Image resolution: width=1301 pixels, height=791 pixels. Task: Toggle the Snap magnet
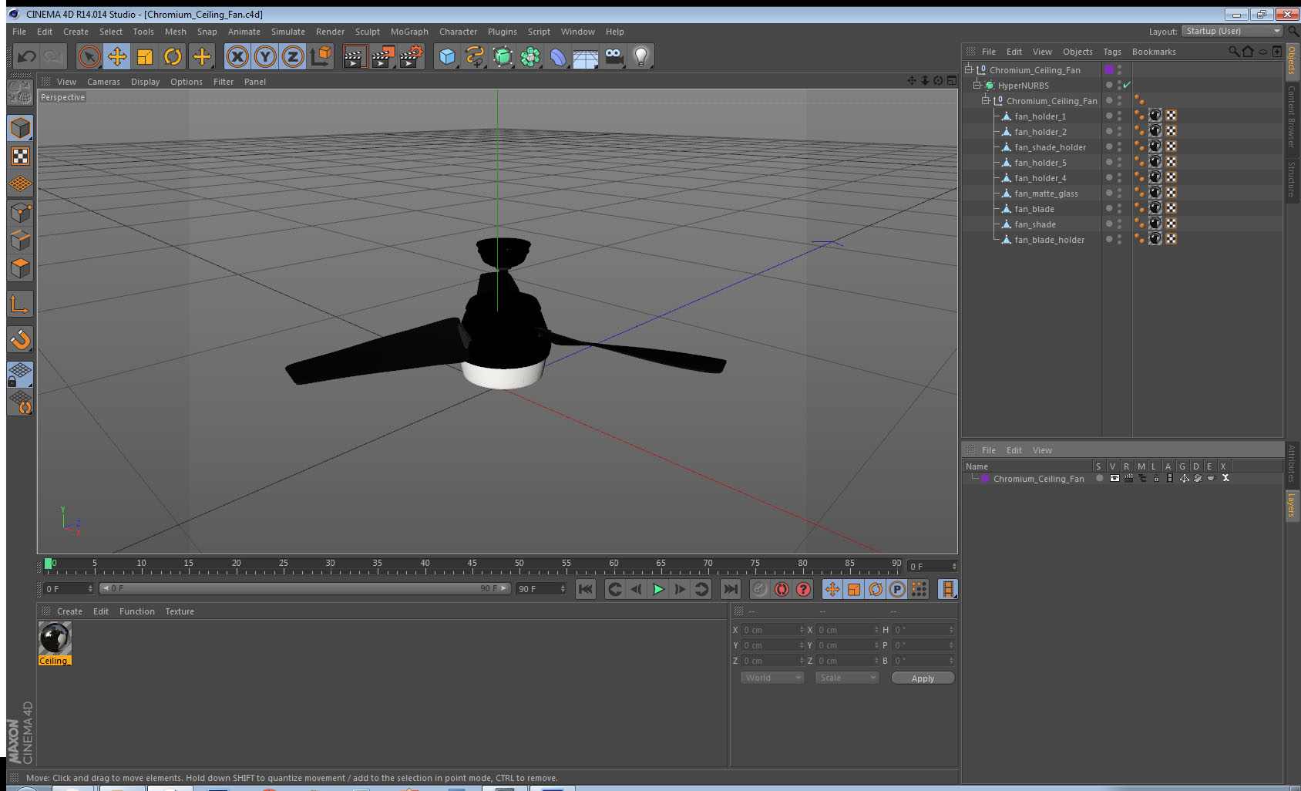(x=20, y=339)
